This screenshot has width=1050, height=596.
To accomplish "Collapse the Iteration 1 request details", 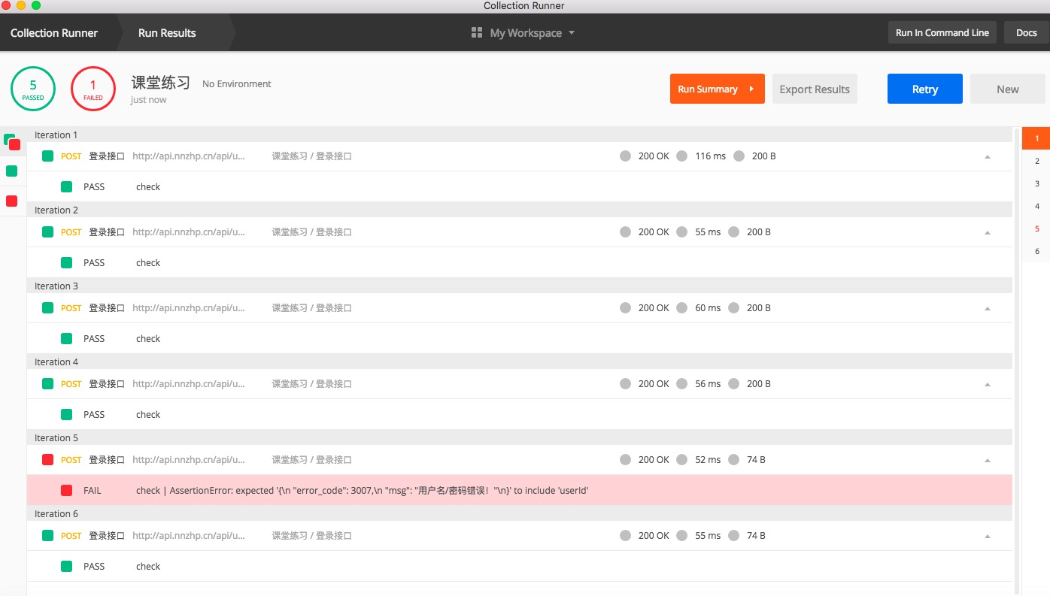I will click(988, 156).
